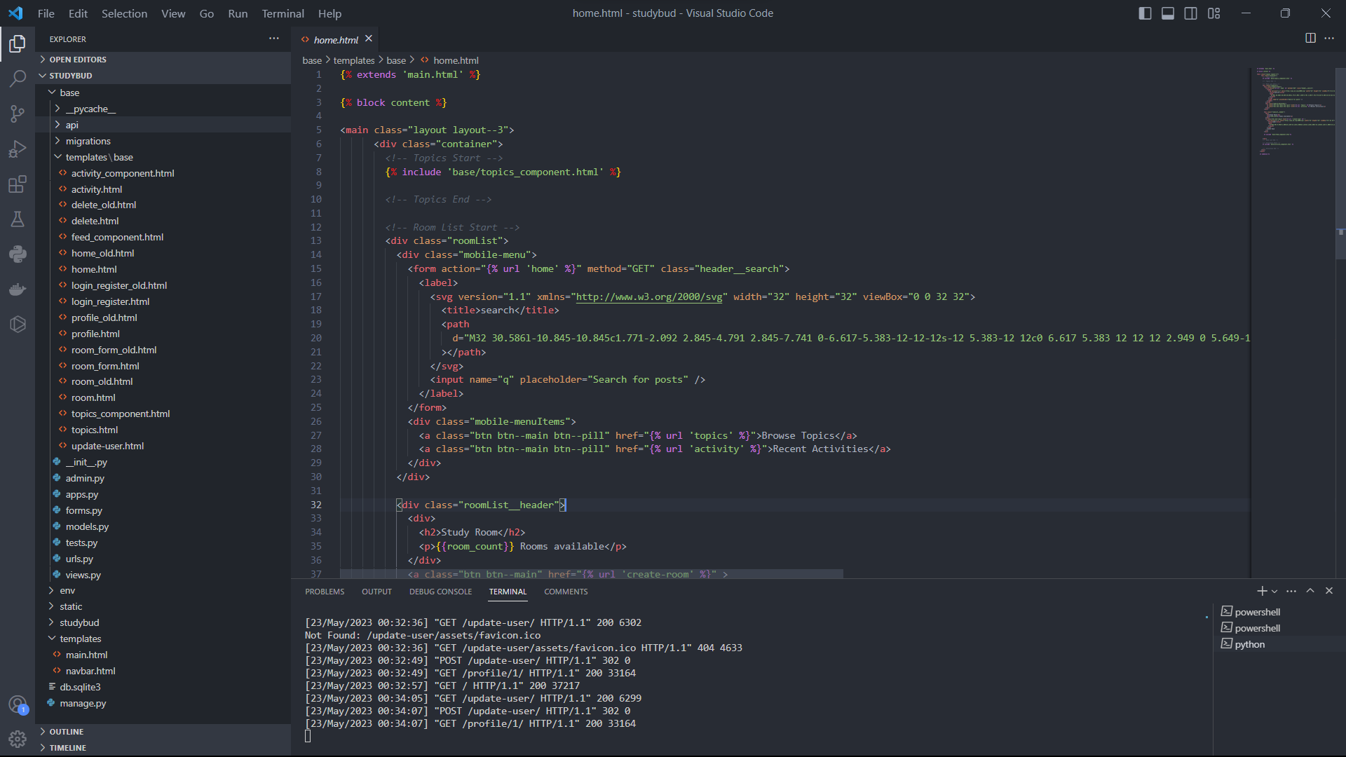Open the Source Control view
1346x757 pixels.
click(17, 114)
